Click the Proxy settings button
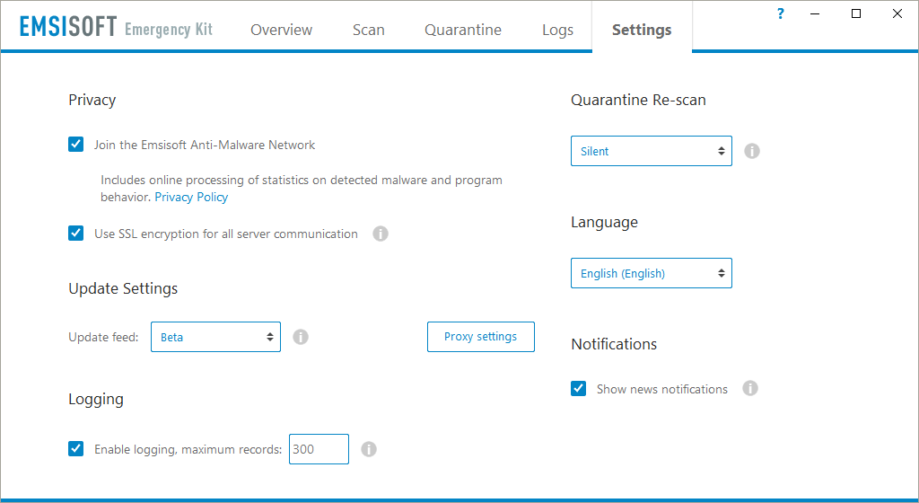This screenshot has height=503, width=919. click(x=480, y=337)
